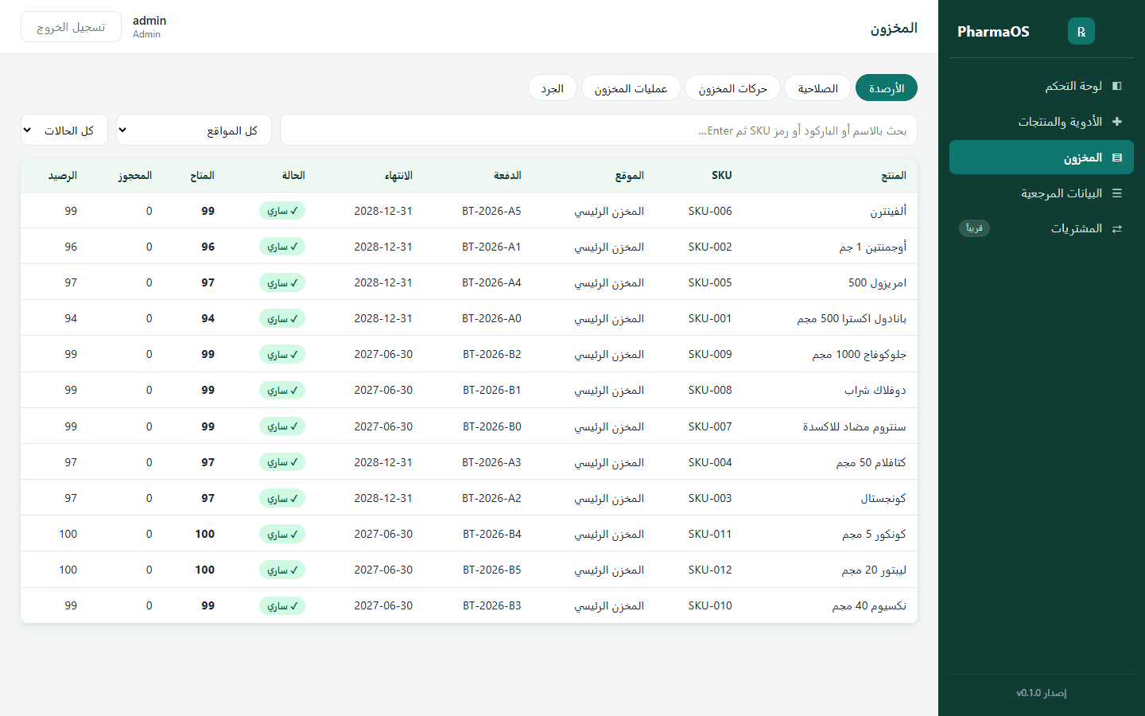Image resolution: width=1145 pixels, height=716 pixels.
Task: Click the امريزول 500 product name
Action: click(877, 283)
